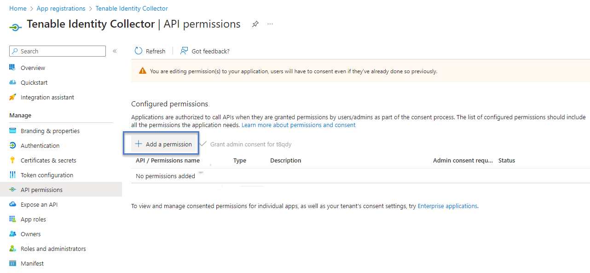Collapse the sidebar with double-chevron icon
The width and height of the screenshot is (590, 273).
point(115,51)
